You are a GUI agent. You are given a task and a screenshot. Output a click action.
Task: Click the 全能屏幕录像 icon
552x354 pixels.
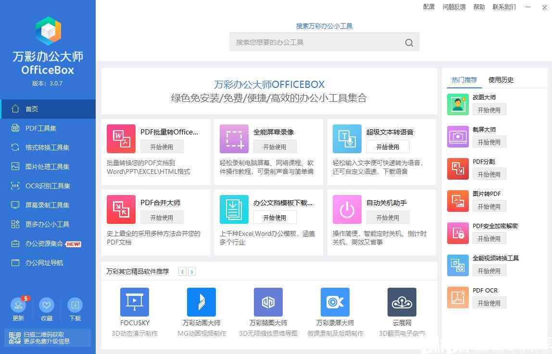[x=234, y=139]
